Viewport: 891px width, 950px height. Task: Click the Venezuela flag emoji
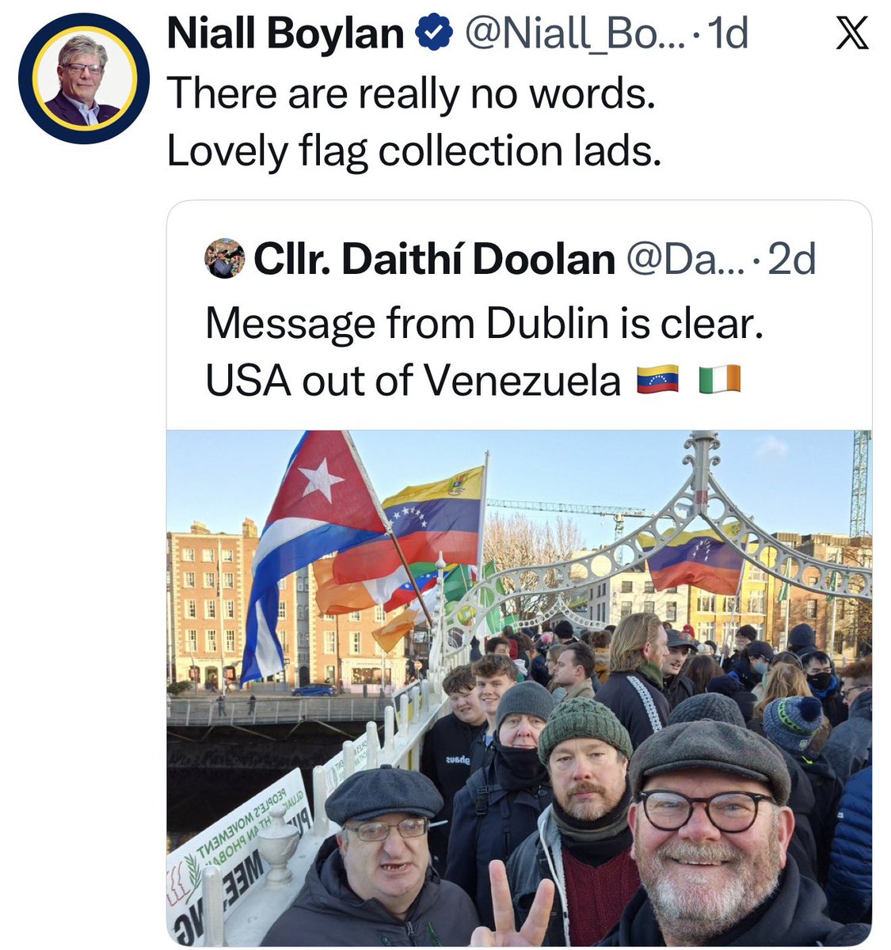[x=657, y=380]
